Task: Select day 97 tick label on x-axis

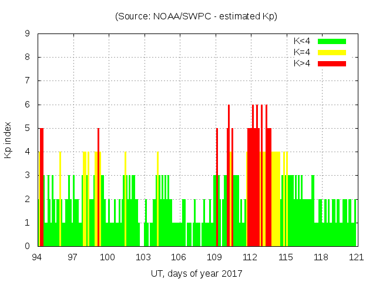Action: pyautogui.click(x=73, y=257)
